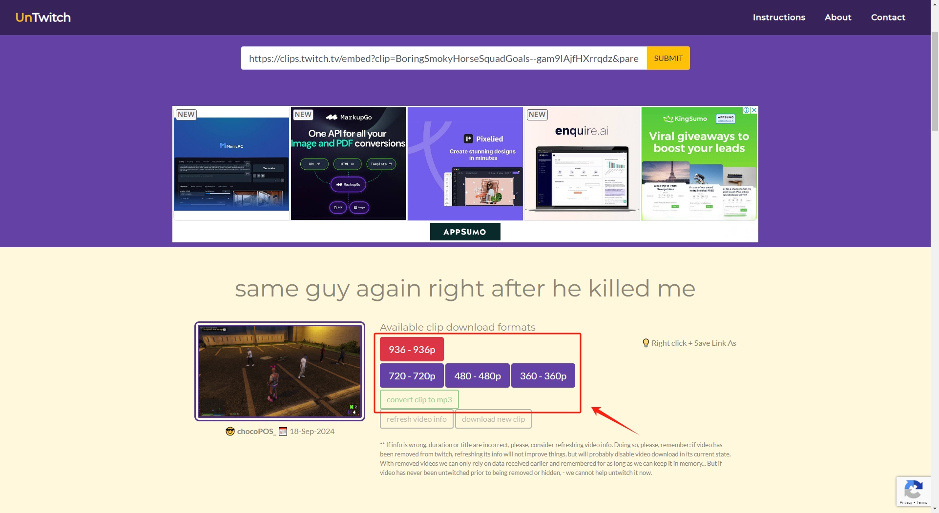Screen dimensions: 939x513
Task: Click the scrollbar up arrow
Action: pyautogui.click(x=935, y=3)
